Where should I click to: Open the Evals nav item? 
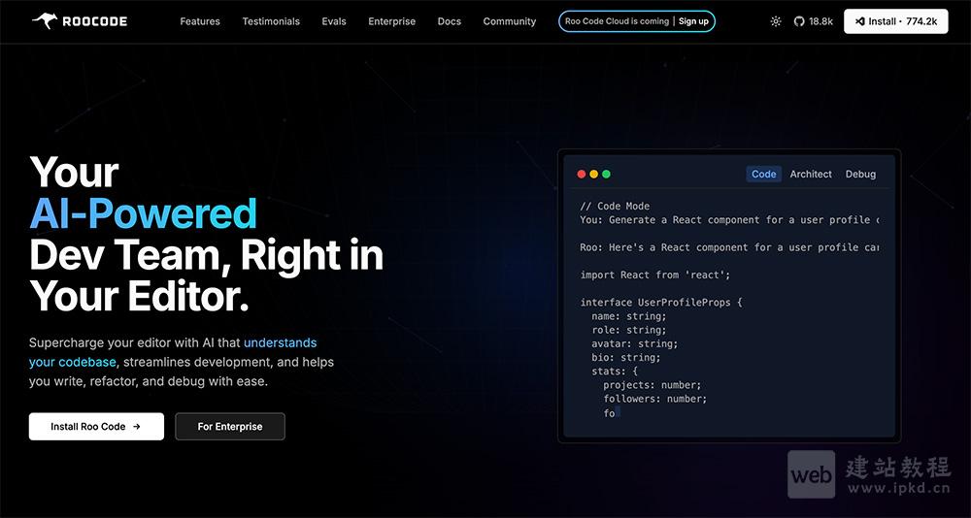334,21
